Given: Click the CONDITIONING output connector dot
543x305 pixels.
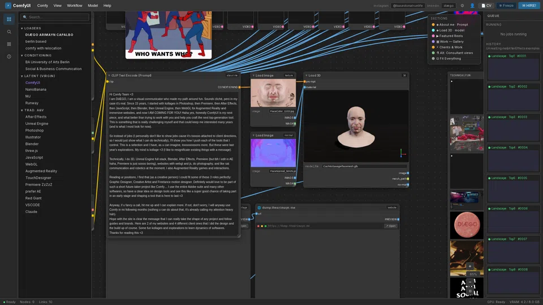Looking at the screenshot, I should (239, 87).
